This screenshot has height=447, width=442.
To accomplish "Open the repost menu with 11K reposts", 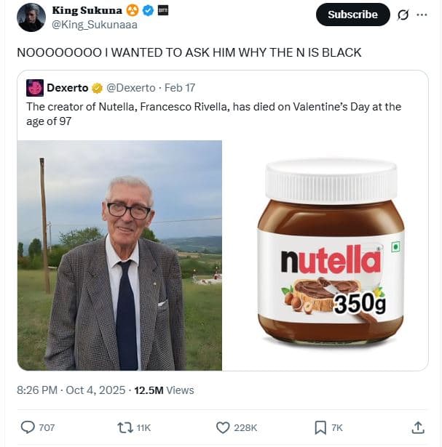I will tap(125, 427).
